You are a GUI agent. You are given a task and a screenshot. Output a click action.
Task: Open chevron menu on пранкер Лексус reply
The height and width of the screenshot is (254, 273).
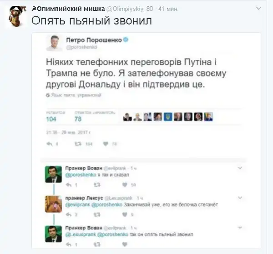coord(240,197)
